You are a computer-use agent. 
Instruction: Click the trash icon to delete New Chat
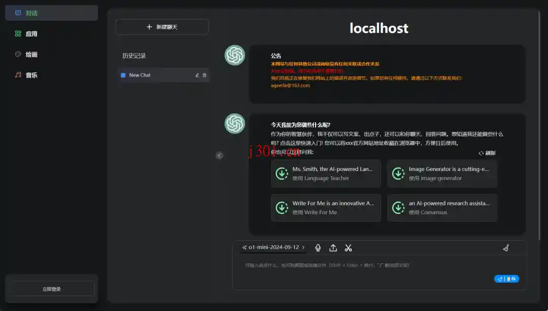tap(204, 75)
